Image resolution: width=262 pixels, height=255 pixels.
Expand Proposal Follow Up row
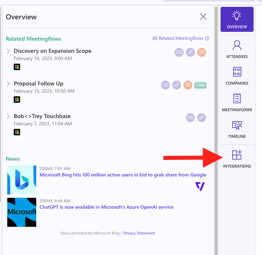pos(8,84)
